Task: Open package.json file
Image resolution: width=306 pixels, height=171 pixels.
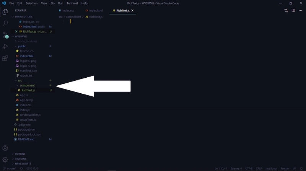Action: 26,129
